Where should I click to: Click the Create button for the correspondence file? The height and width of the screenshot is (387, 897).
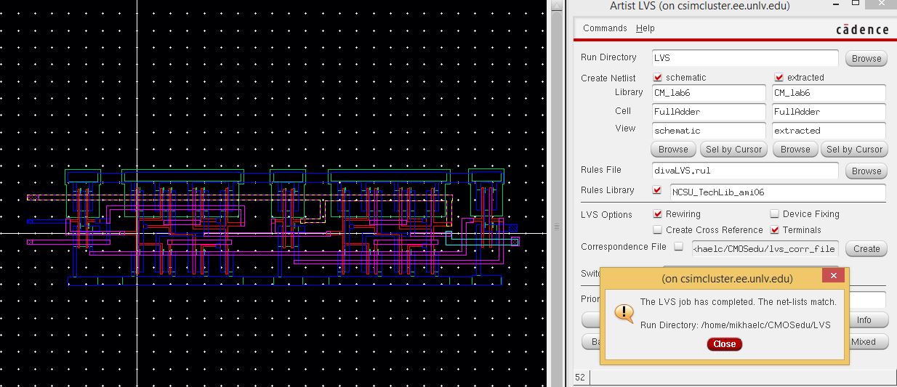866,248
